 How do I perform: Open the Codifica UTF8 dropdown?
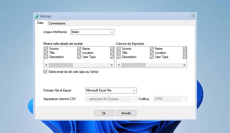(170, 99)
